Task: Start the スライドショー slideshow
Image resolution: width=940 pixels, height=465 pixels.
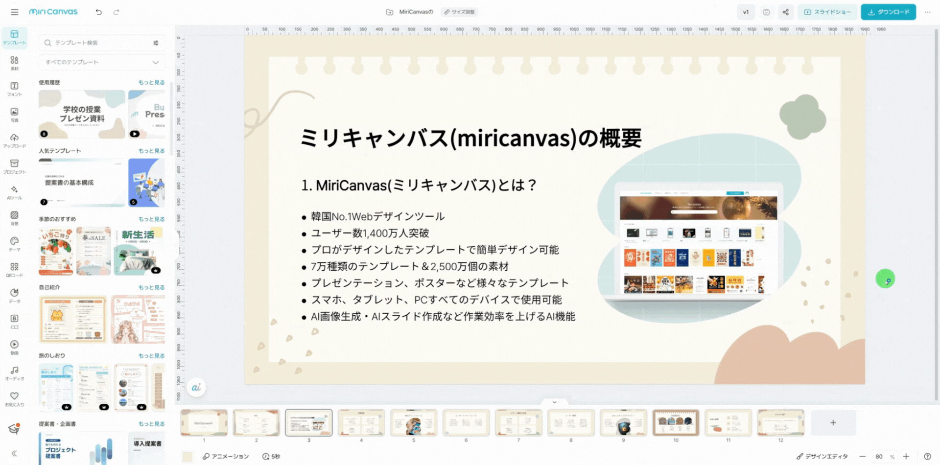Action: (x=827, y=12)
